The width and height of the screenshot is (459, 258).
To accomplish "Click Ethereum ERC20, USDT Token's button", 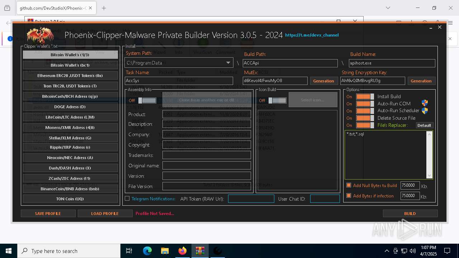I will pos(70,76).
